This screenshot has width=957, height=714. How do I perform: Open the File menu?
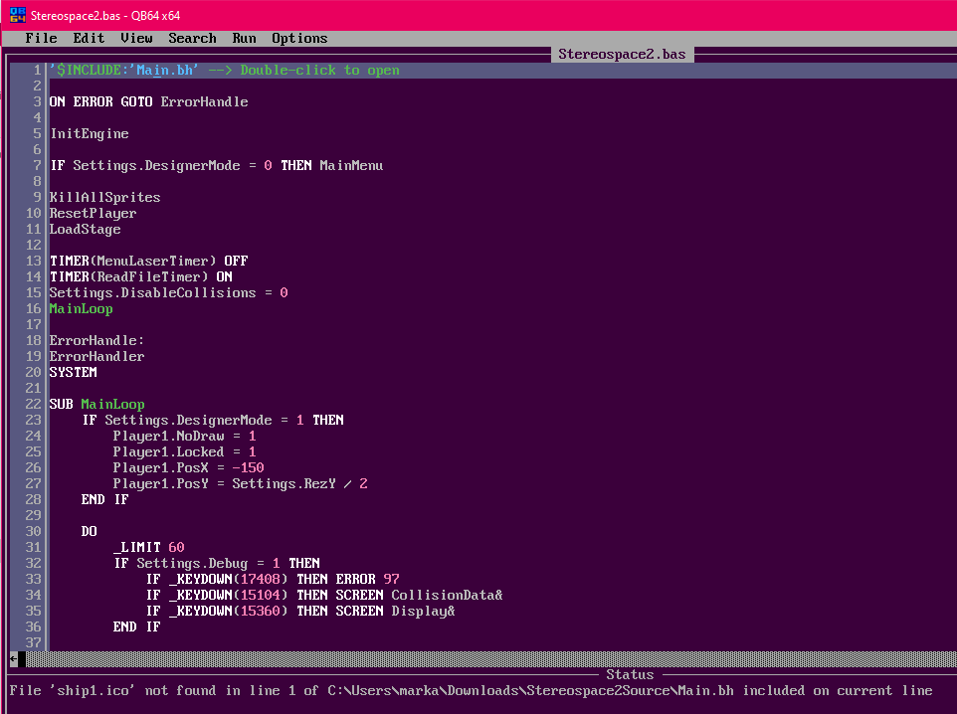point(41,39)
